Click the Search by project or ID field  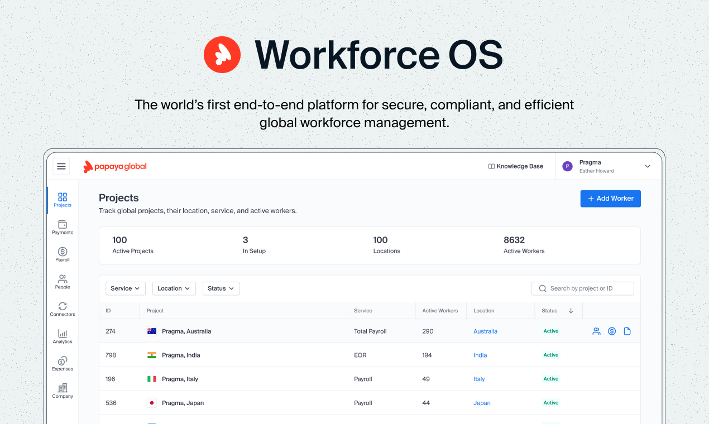(x=583, y=288)
